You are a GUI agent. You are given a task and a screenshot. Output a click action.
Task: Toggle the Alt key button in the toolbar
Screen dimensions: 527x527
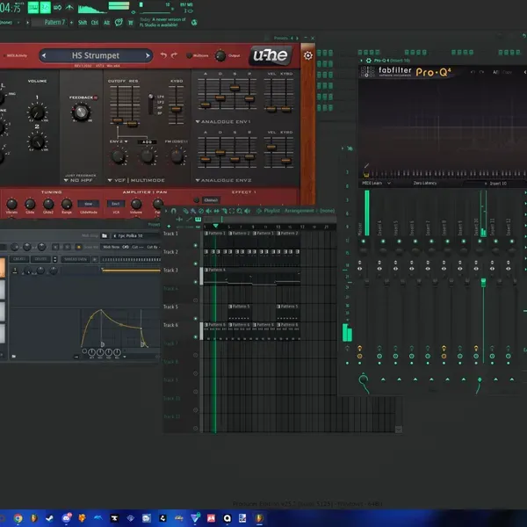coord(106,23)
